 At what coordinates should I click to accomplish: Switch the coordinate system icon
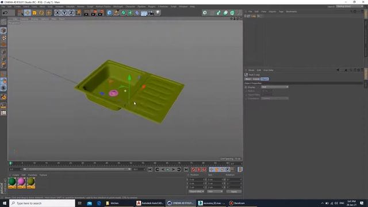point(78,13)
